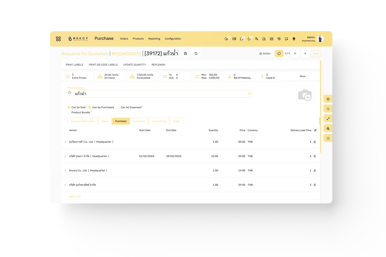The width and height of the screenshot is (386, 257).
Task: Open the 1,134.00 Units Forecasted stat button
Action: pyautogui.click(x=142, y=76)
